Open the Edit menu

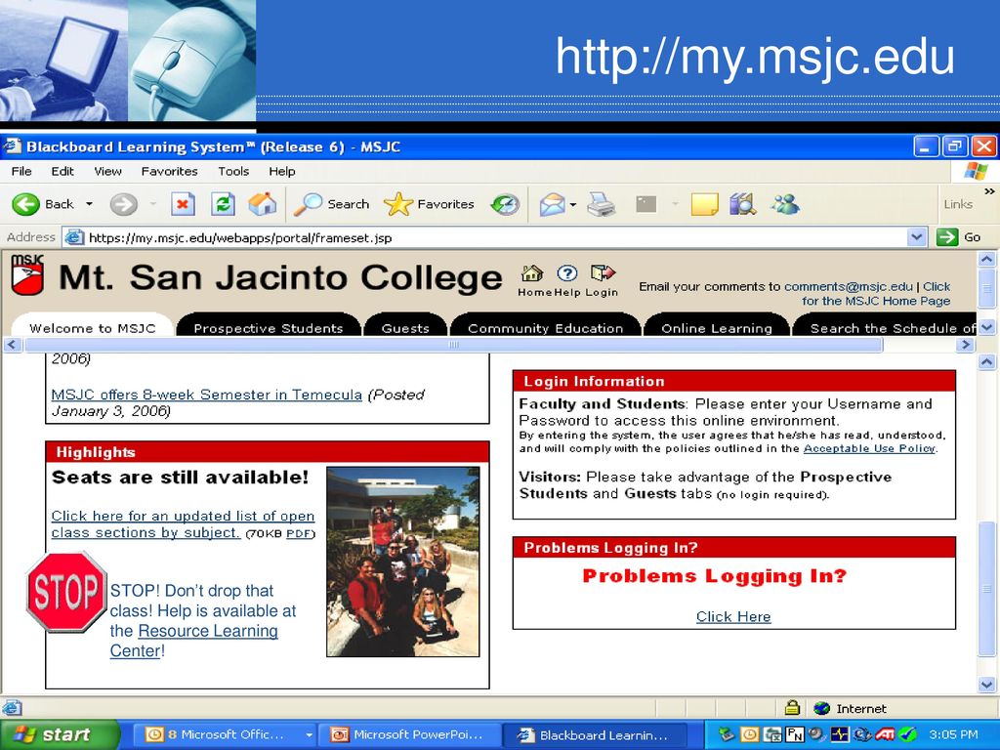pos(62,171)
